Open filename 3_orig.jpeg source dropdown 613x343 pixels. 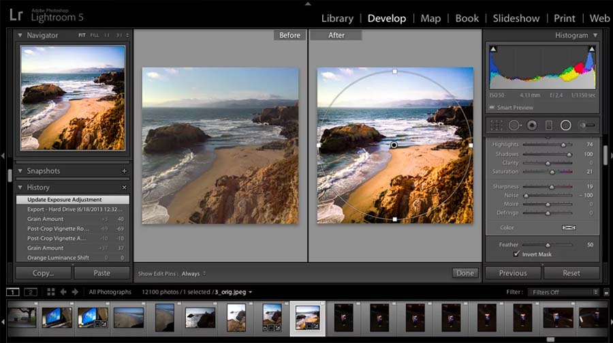pos(234,292)
